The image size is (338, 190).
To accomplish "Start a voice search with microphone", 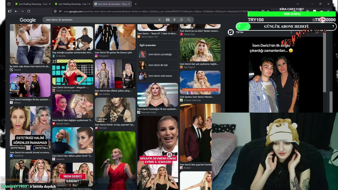I will 174,20.
